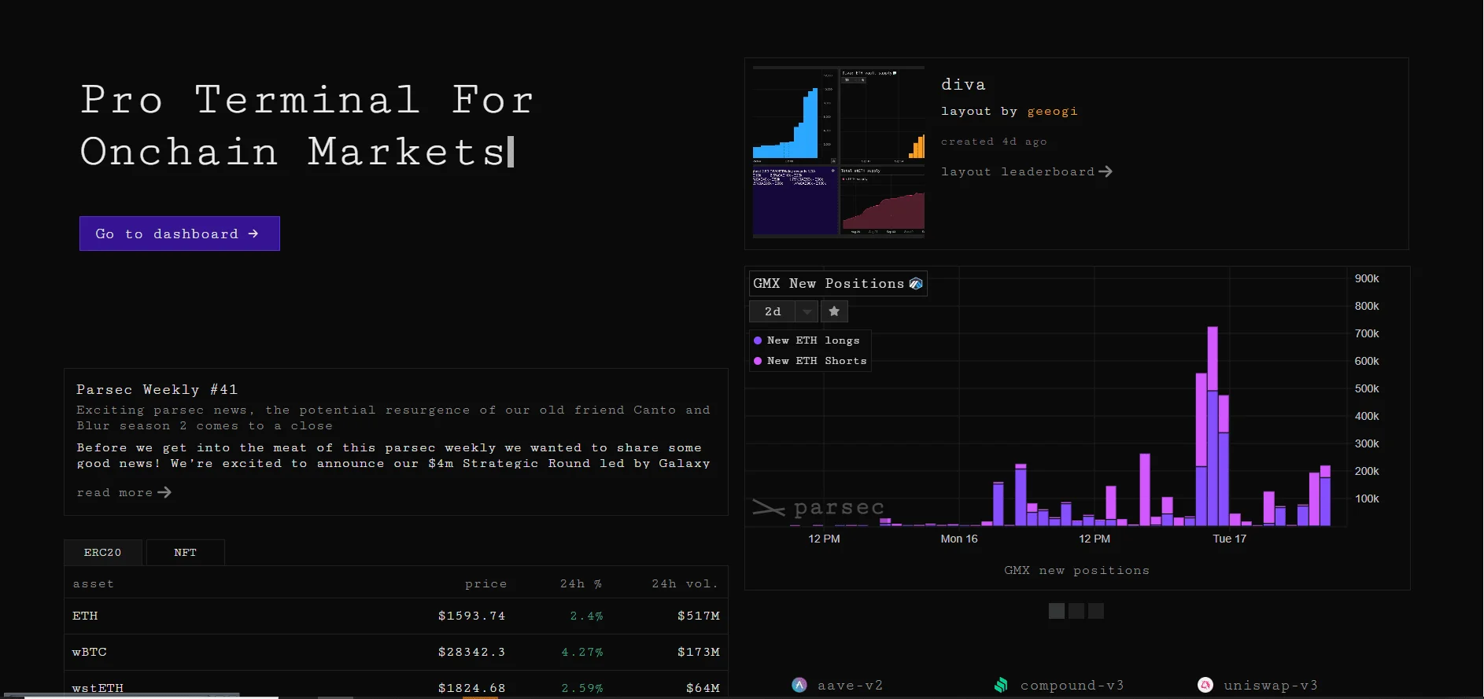Click the Tue 17 axis label
This screenshot has height=699, width=1484.
tap(1230, 539)
